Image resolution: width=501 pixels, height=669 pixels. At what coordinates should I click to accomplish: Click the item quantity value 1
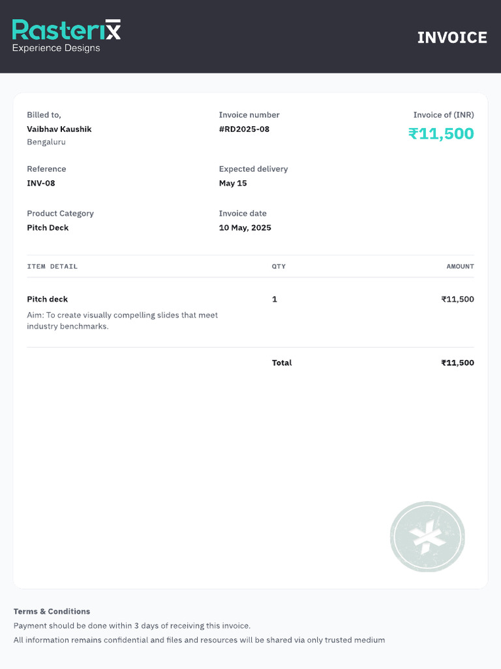[275, 299]
